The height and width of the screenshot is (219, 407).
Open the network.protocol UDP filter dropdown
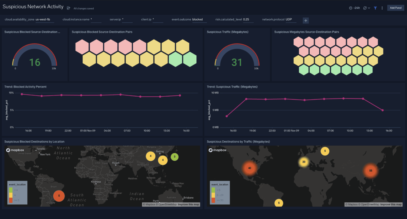[x=289, y=19]
